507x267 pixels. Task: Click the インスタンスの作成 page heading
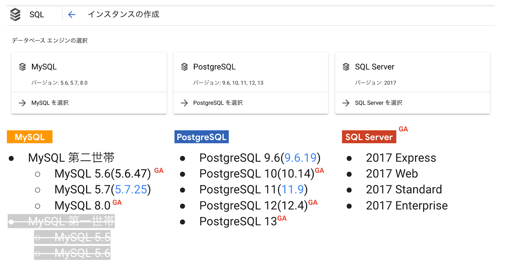click(124, 15)
